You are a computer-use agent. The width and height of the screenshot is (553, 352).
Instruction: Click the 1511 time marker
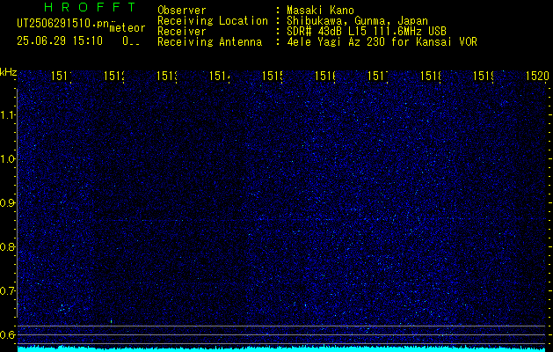(x=62, y=76)
